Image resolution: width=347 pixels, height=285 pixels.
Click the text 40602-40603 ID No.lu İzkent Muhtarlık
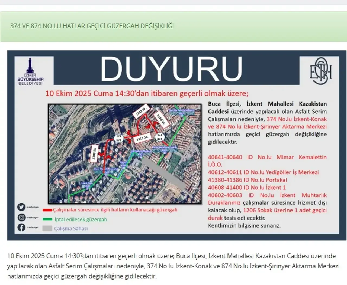pyautogui.click(x=267, y=195)
